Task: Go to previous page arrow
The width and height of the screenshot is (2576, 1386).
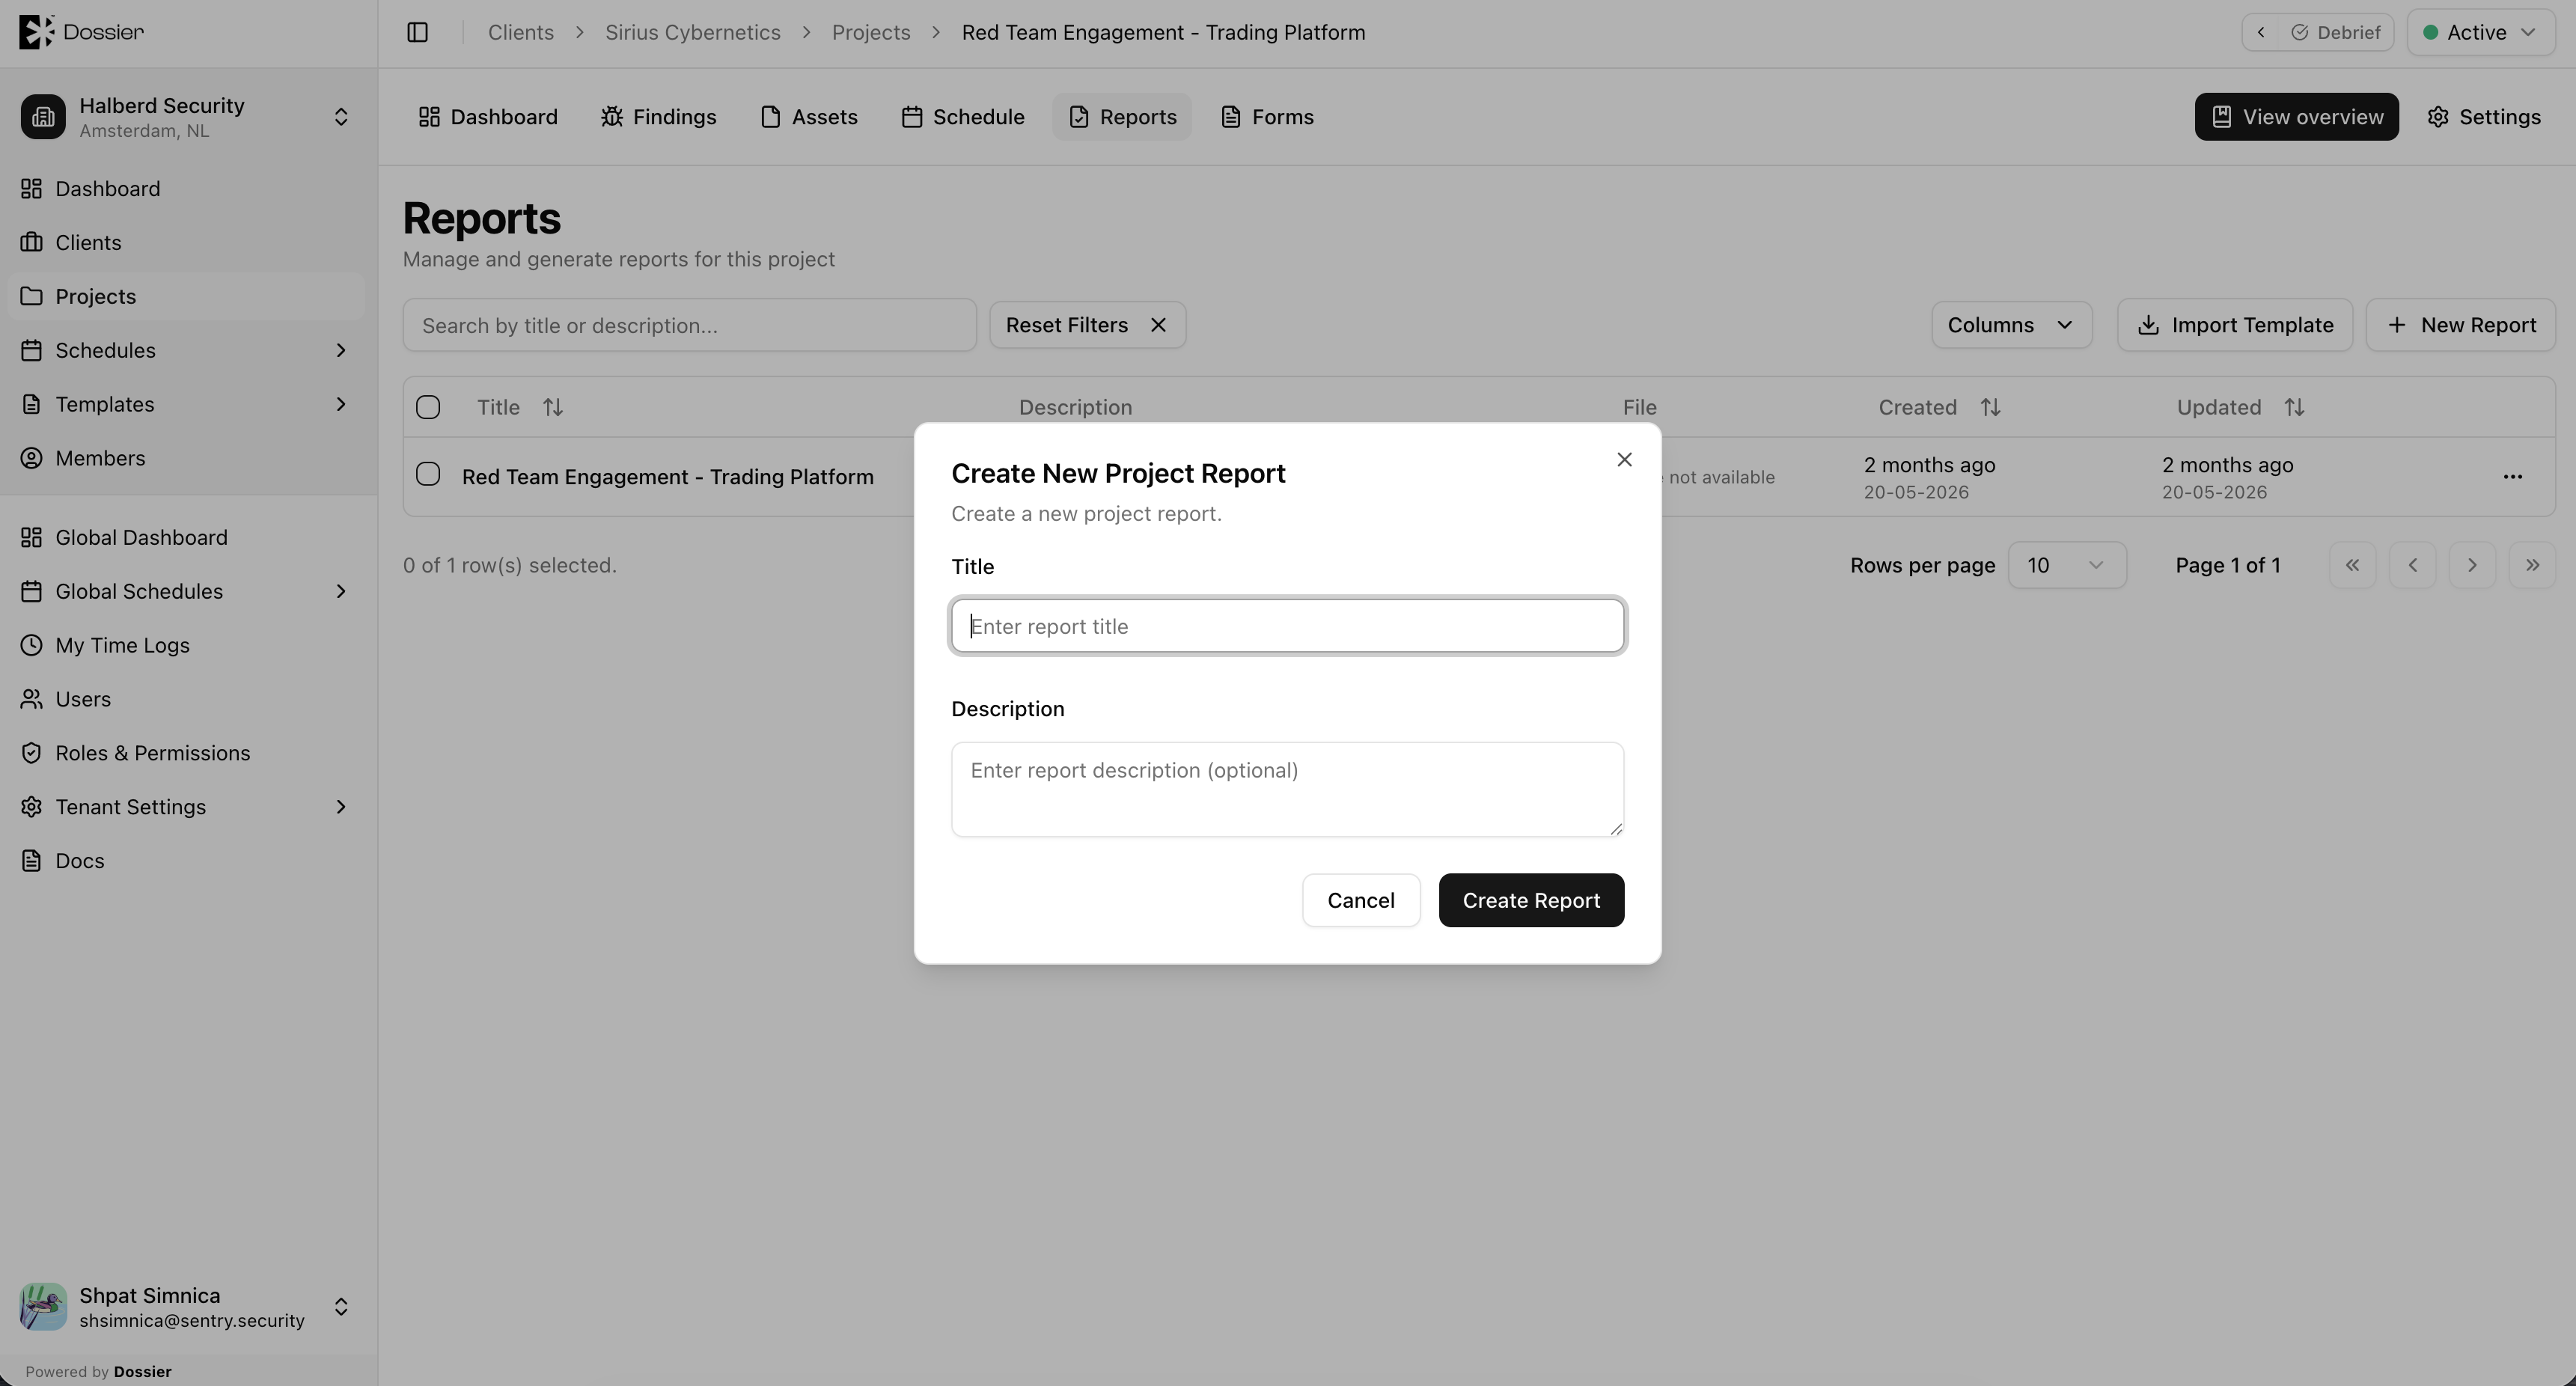Action: pos(2412,565)
